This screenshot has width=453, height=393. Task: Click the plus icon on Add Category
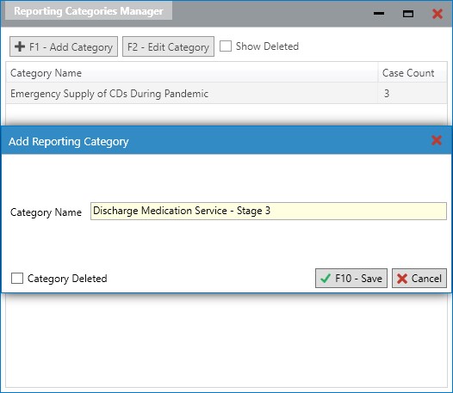20,46
